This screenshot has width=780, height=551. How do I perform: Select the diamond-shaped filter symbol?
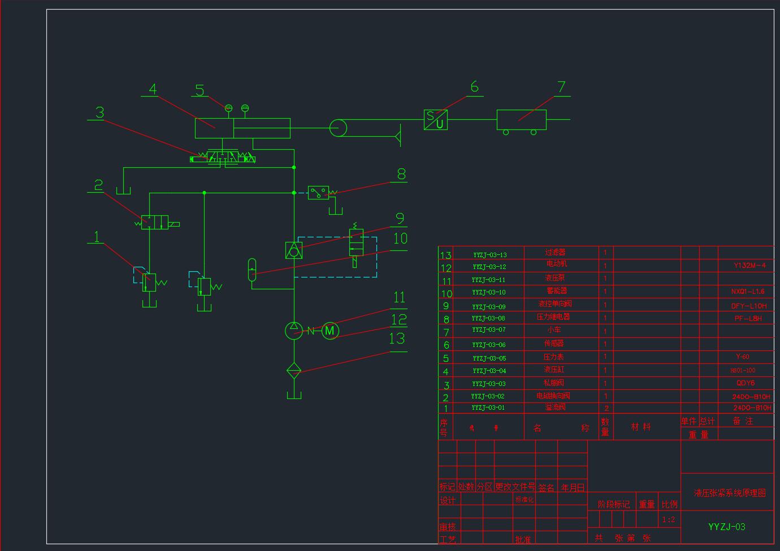(294, 370)
